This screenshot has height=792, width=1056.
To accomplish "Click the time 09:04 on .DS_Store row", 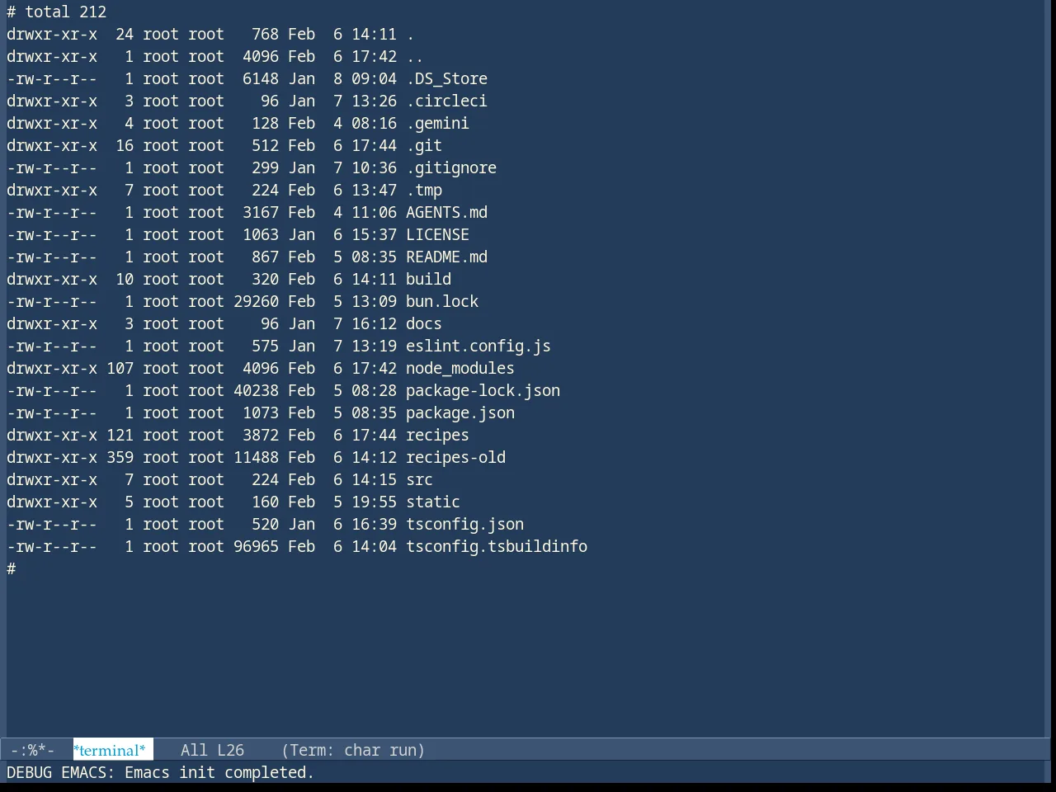I will point(374,78).
